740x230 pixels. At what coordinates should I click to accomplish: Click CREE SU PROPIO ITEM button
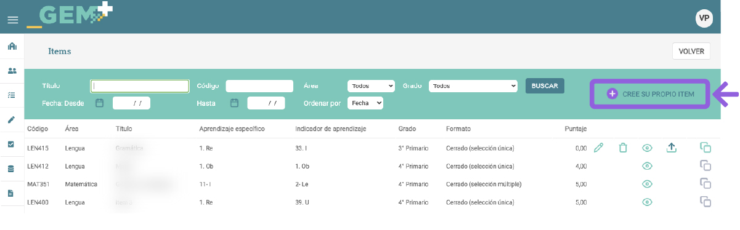(x=651, y=94)
